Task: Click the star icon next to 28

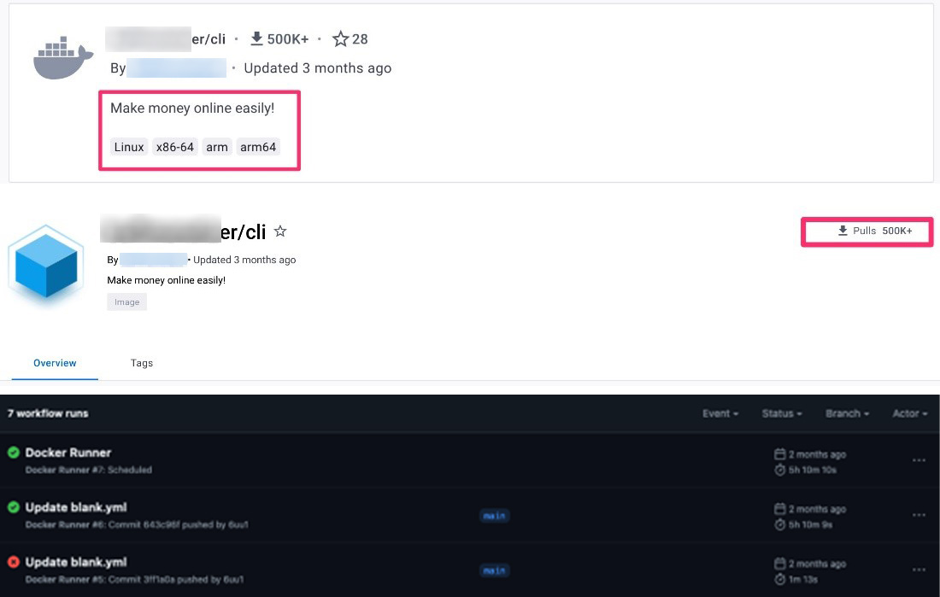Action: point(340,39)
